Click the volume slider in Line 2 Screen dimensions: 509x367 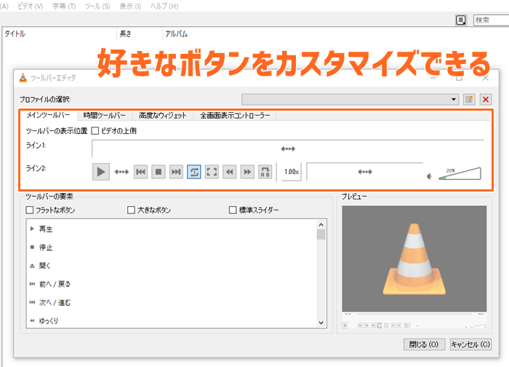click(458, 174)
